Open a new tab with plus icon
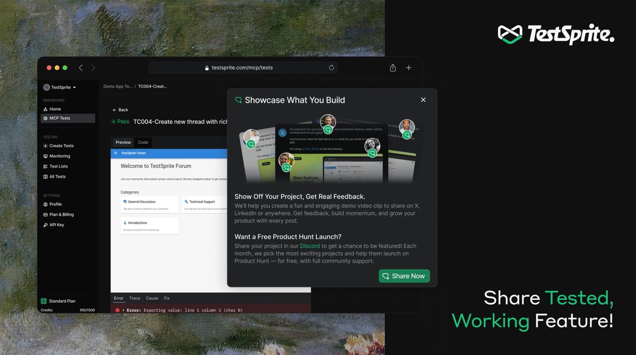Screen dimensions: 636x355 point(409,68)
